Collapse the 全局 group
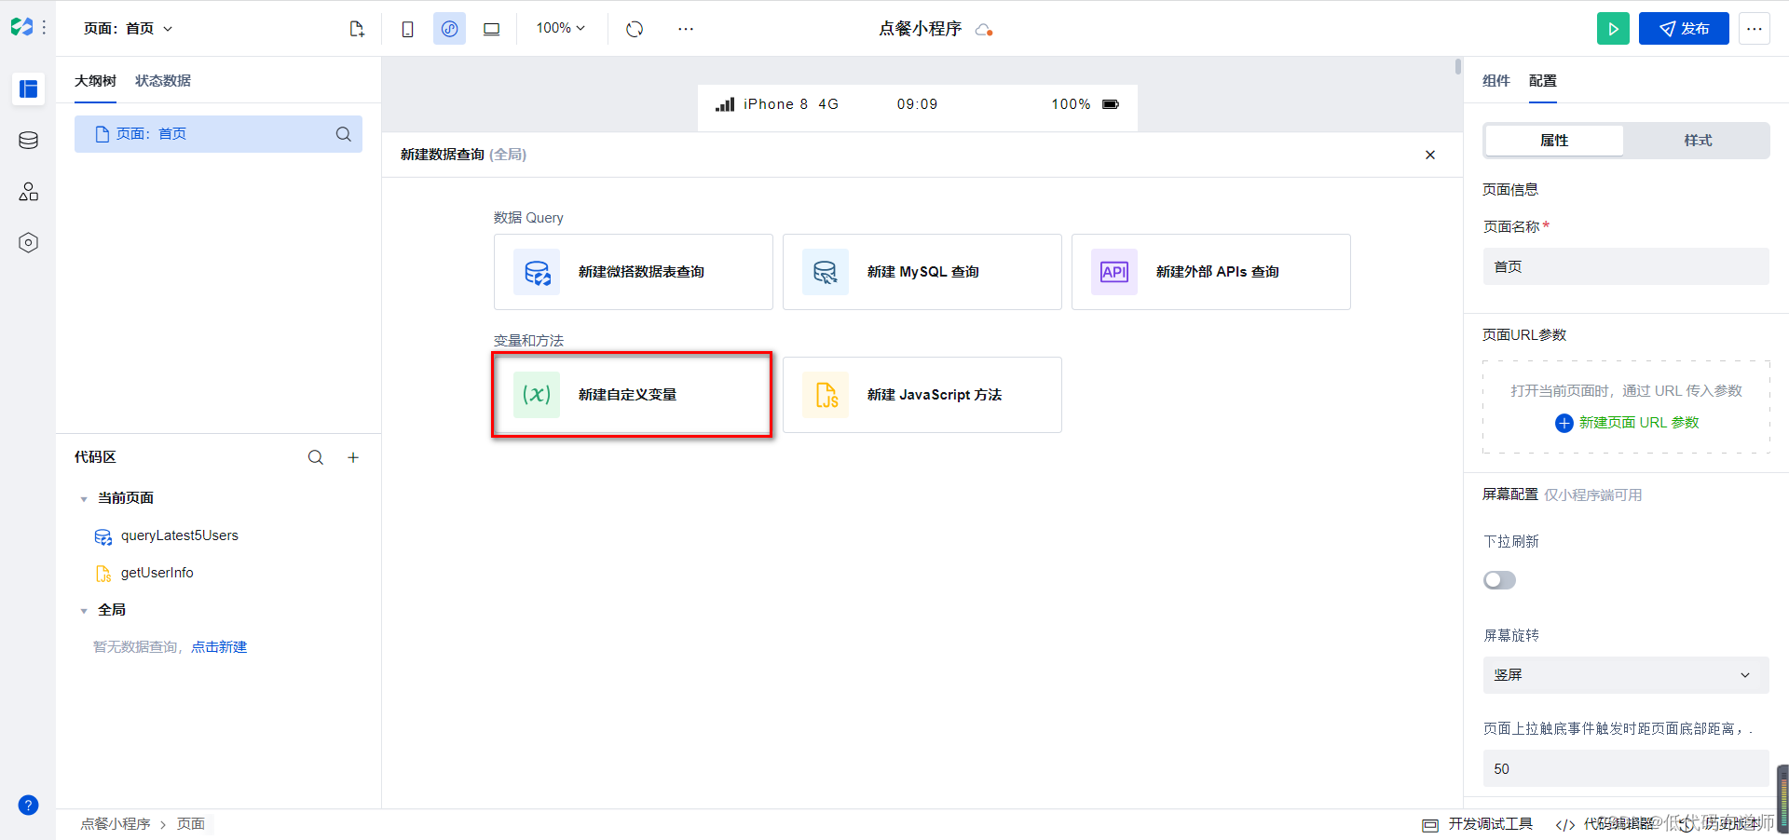This screenshot has height=840, width=1789. pos(84,611)
